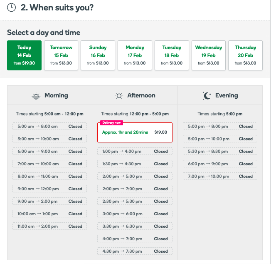Image resolution: width=271 pixels, height=264 pixels.
Task: Click the Evening moon icon
Action: 207,95
